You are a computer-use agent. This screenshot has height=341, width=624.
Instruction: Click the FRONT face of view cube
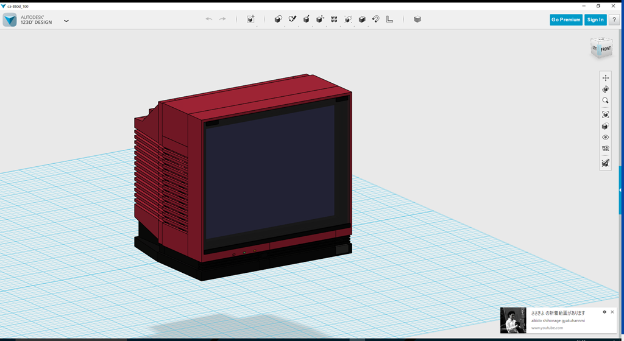click(x=605, y=49)
